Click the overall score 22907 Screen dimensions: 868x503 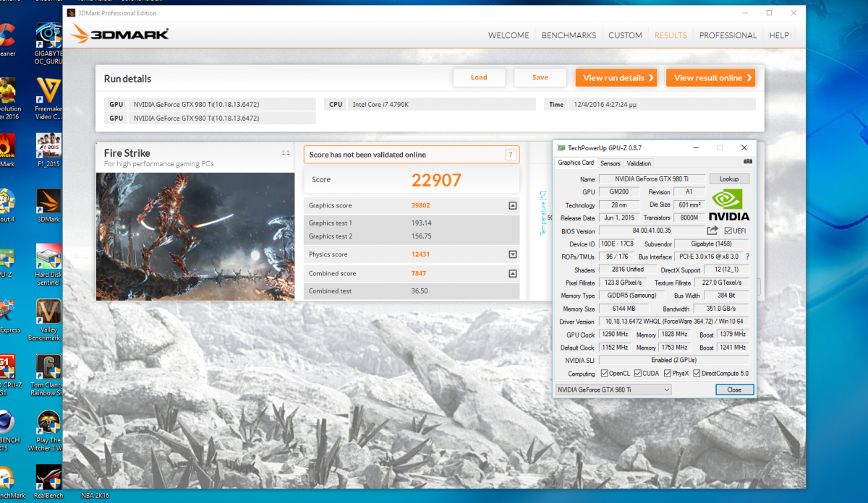coord(436,180)
